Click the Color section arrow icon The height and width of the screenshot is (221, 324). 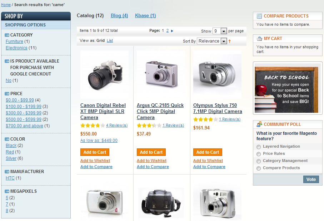[x=7, y=139]
